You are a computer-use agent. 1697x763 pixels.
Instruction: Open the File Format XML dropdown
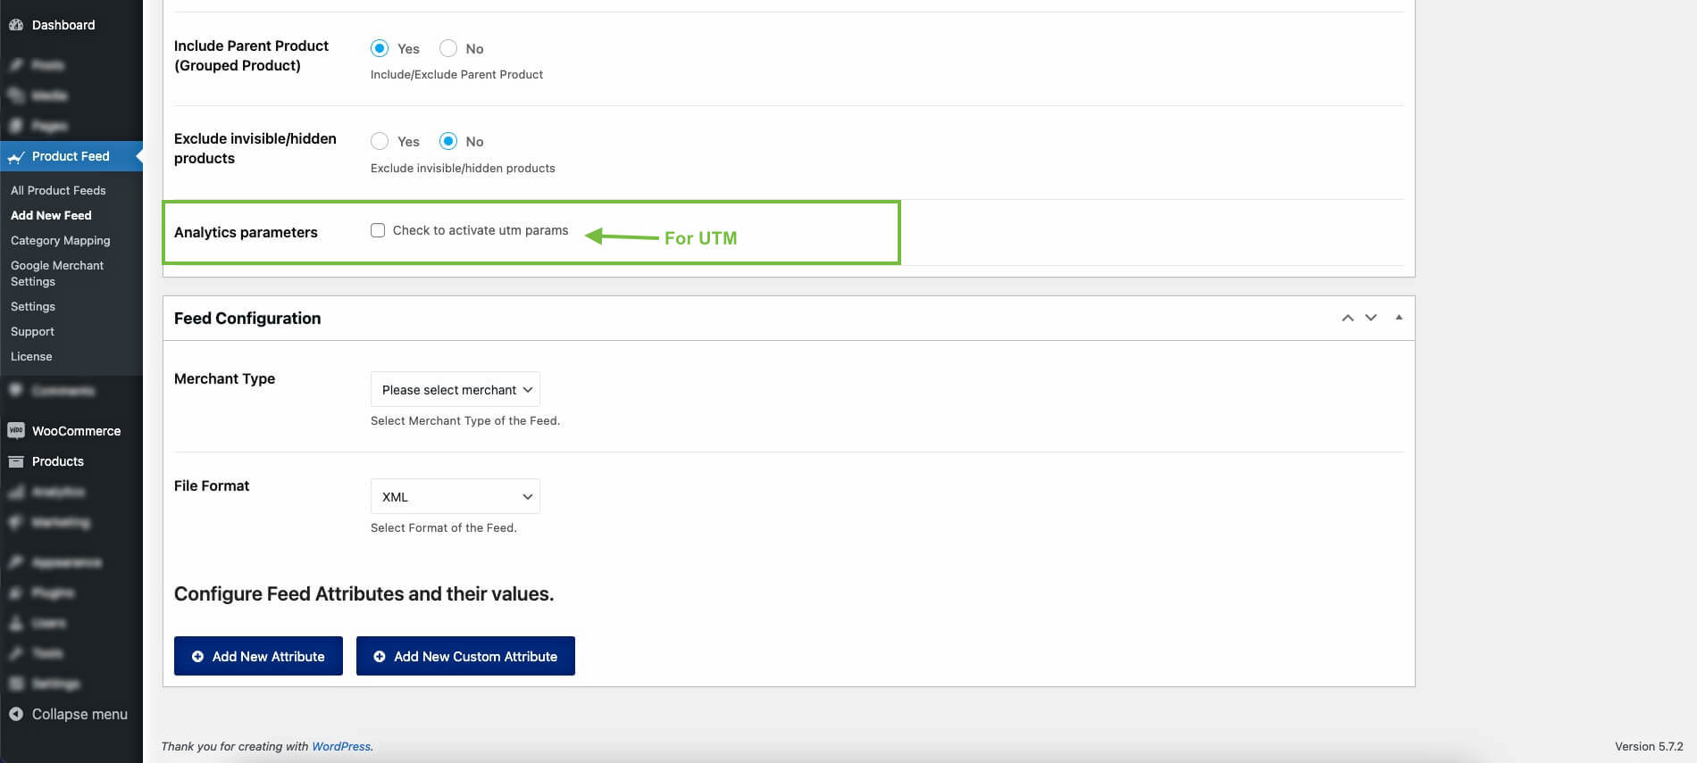click(x=456, y=496)
